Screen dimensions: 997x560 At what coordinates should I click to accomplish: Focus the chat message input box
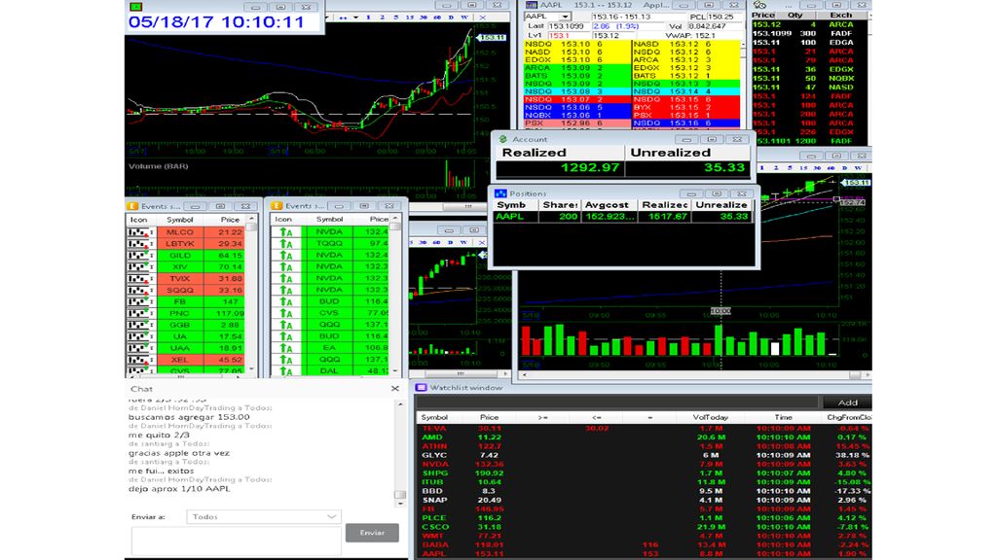click(236, 542)
